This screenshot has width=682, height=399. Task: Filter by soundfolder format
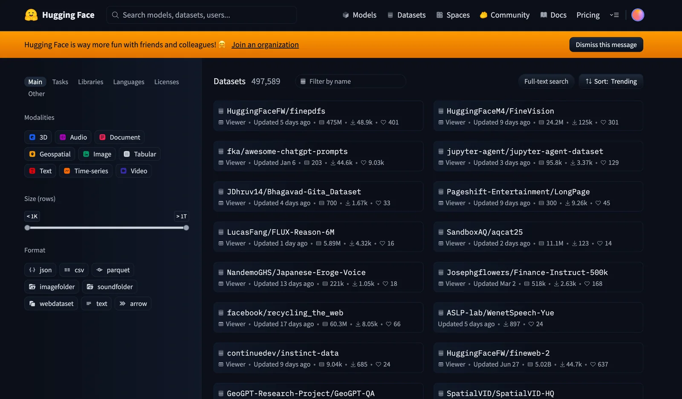click(110, 287)
